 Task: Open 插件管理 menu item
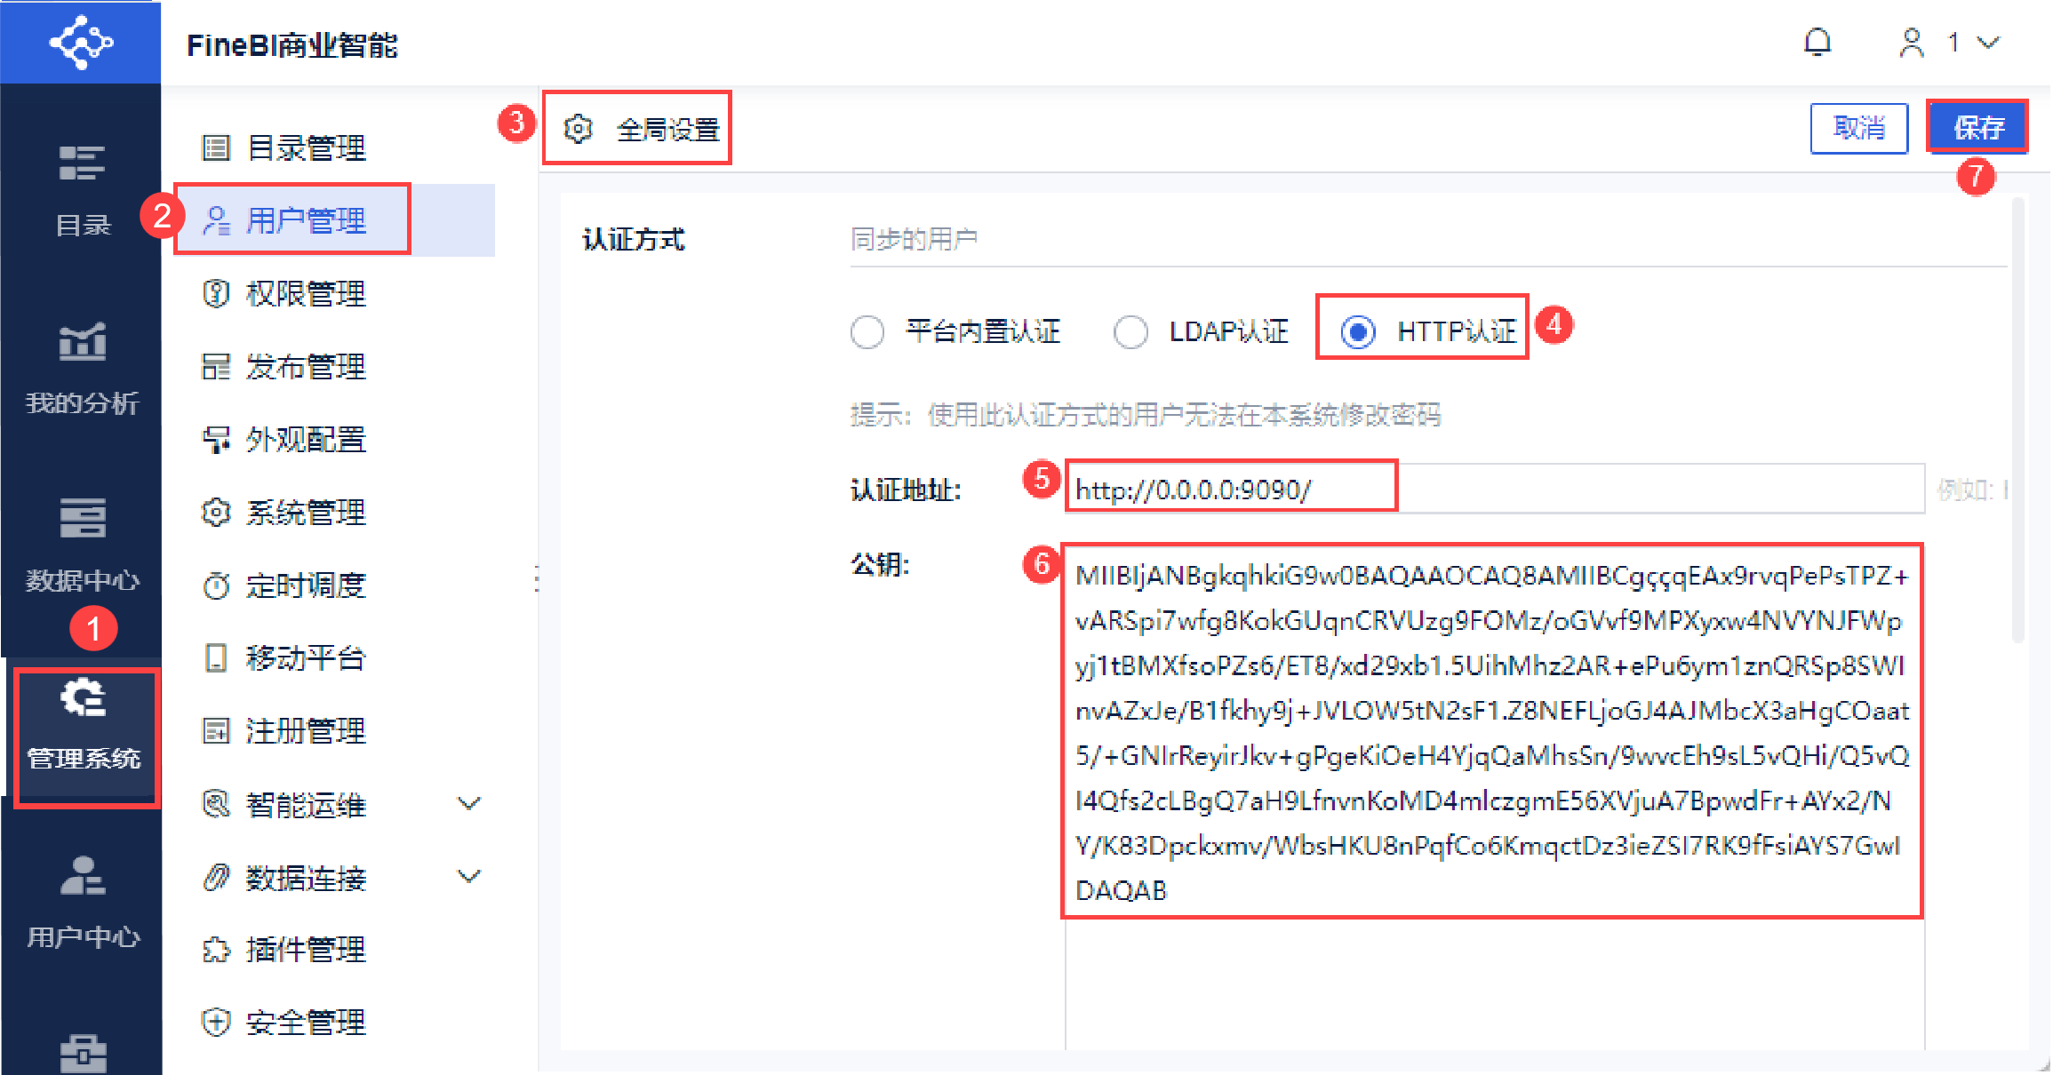305,950
